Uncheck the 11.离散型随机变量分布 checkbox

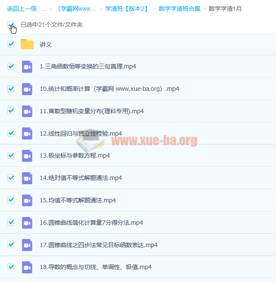coord(11,111)
